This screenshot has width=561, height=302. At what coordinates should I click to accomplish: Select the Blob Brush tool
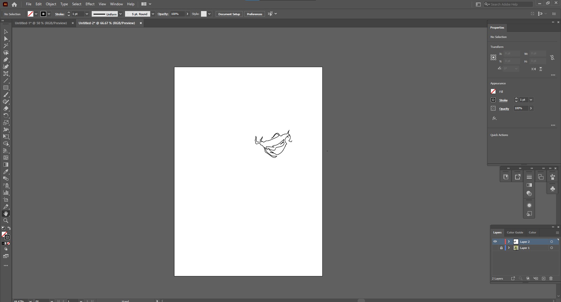coord(6,102)
